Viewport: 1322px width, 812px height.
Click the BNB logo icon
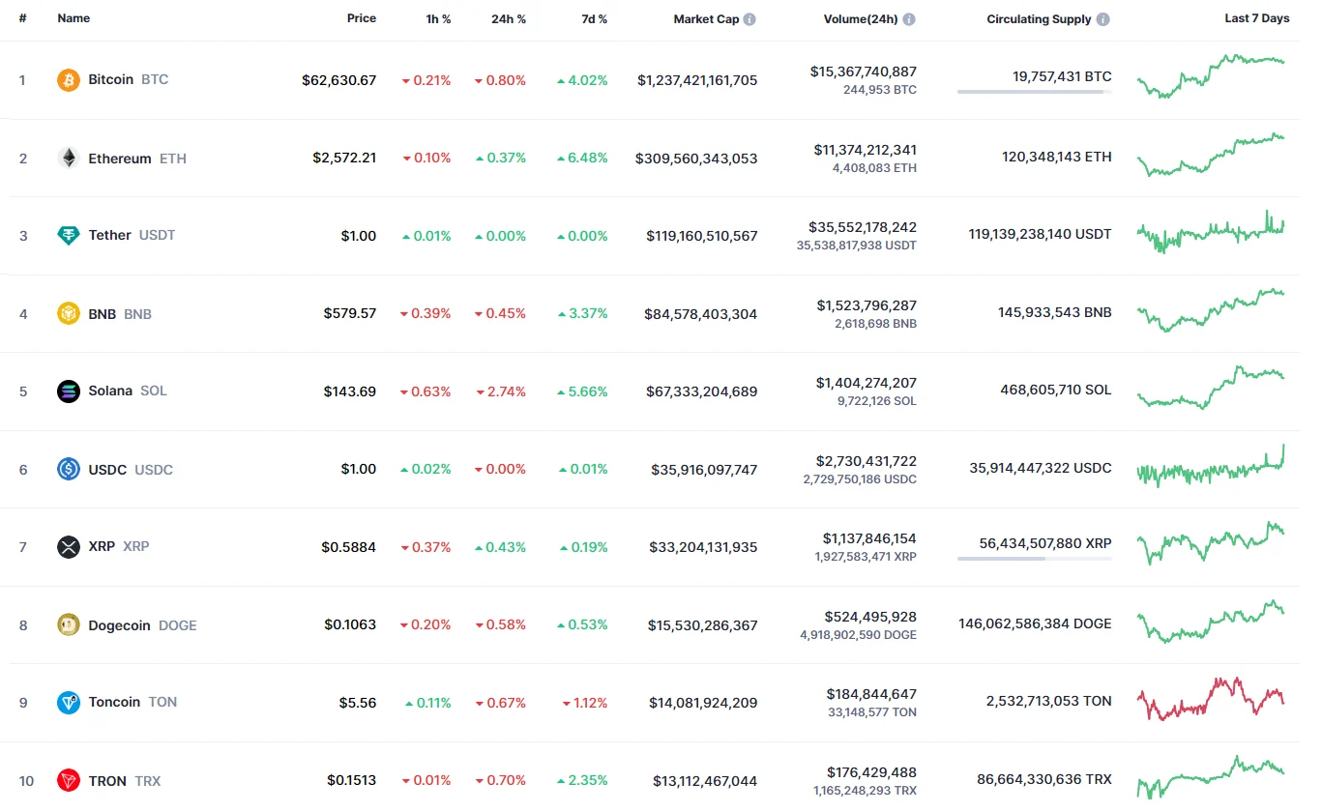tap(69, 314)
